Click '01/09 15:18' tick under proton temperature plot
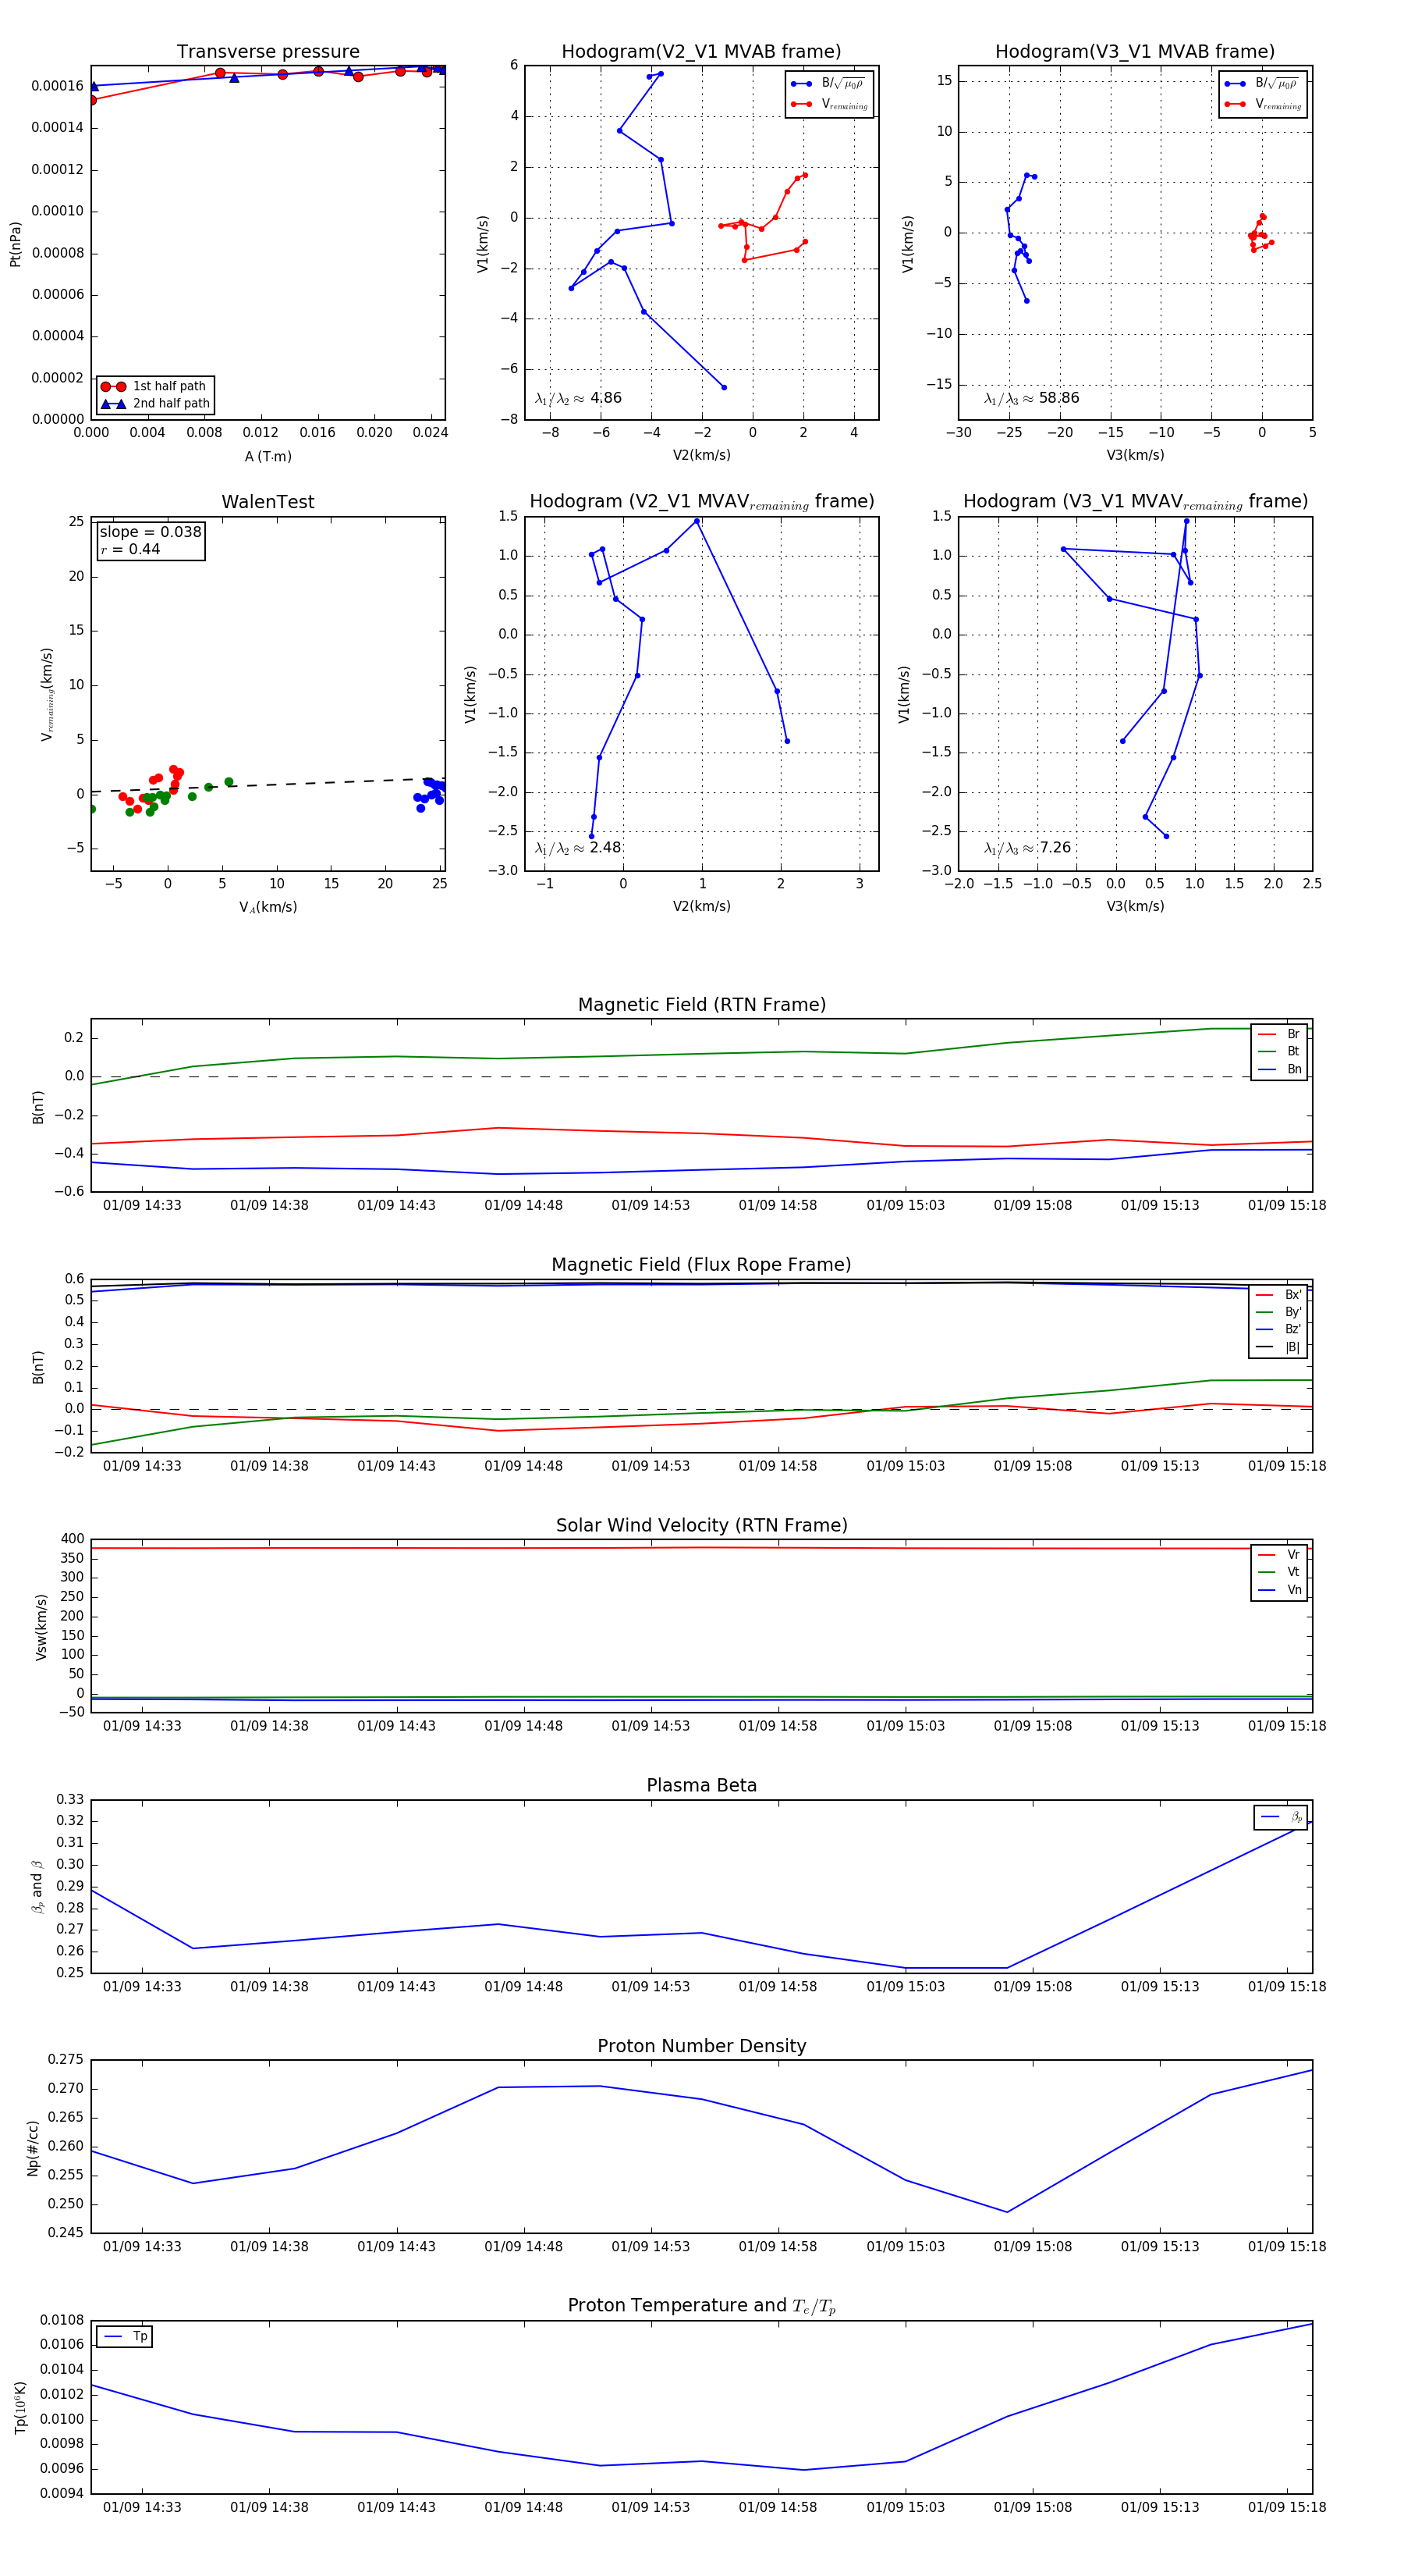 [x=1287, y=2508]
